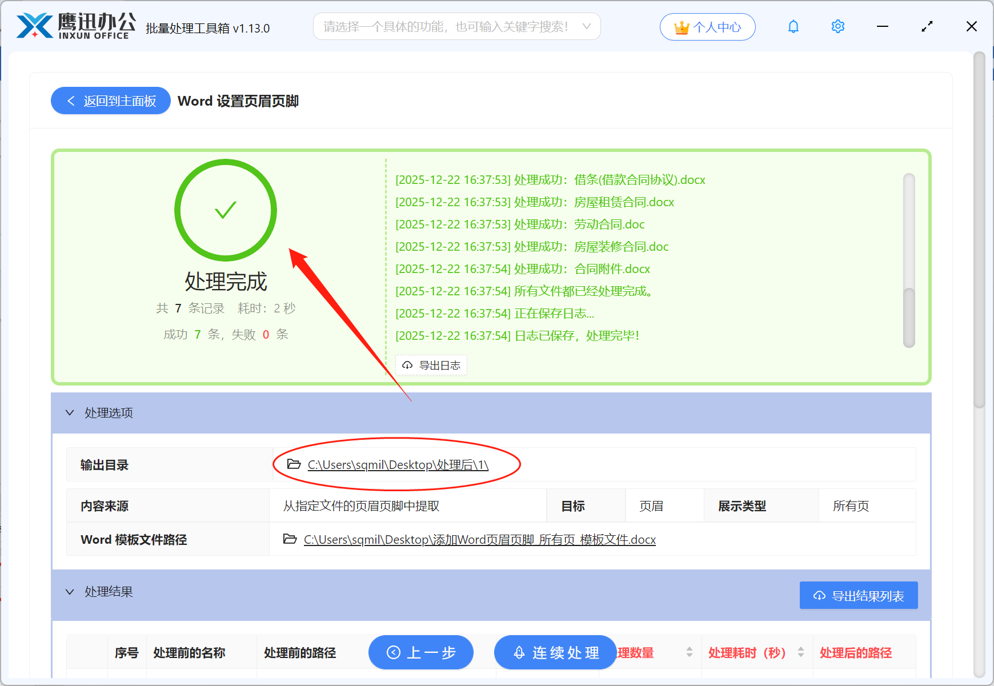Open the 添加Word页眉页脚 template file link
994x686 pixels.
coord(479,539)
